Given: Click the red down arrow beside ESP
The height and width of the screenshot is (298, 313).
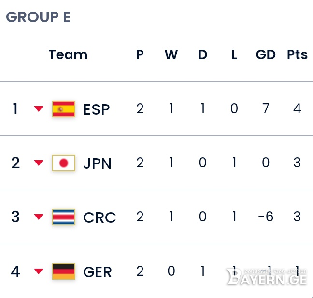Looking at the screenshot, I should point(39,109).
